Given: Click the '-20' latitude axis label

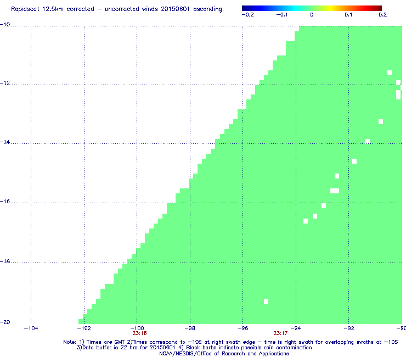Looking at the screenshot, I should pos(5,322).
